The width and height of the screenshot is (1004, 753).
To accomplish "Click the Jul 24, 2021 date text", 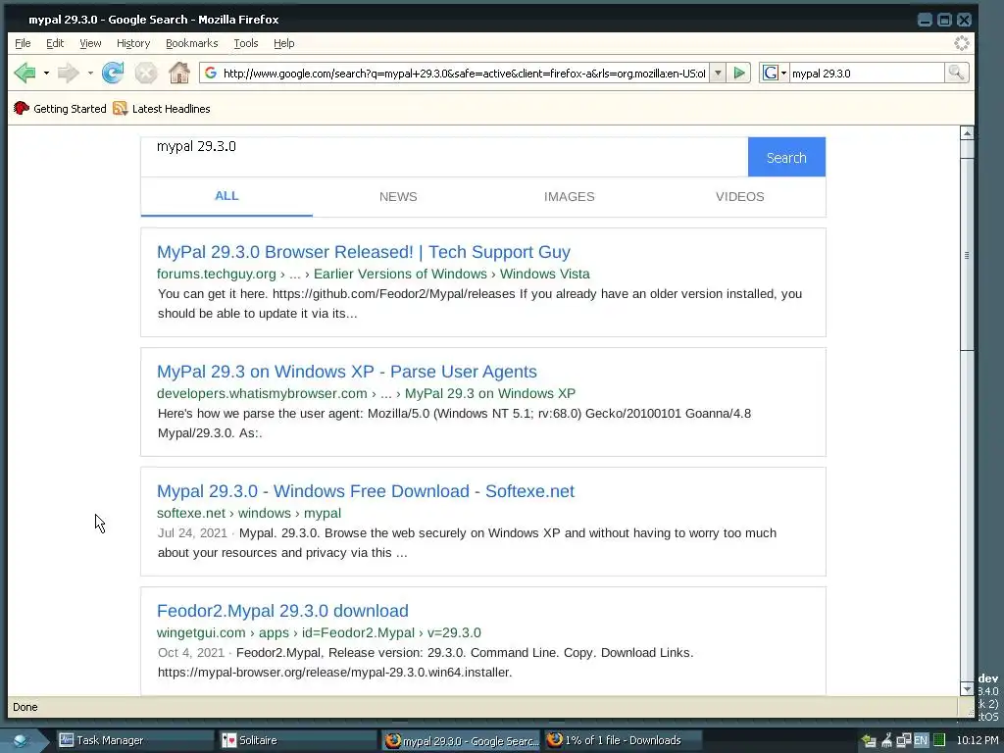I will (x=192, y=533).
